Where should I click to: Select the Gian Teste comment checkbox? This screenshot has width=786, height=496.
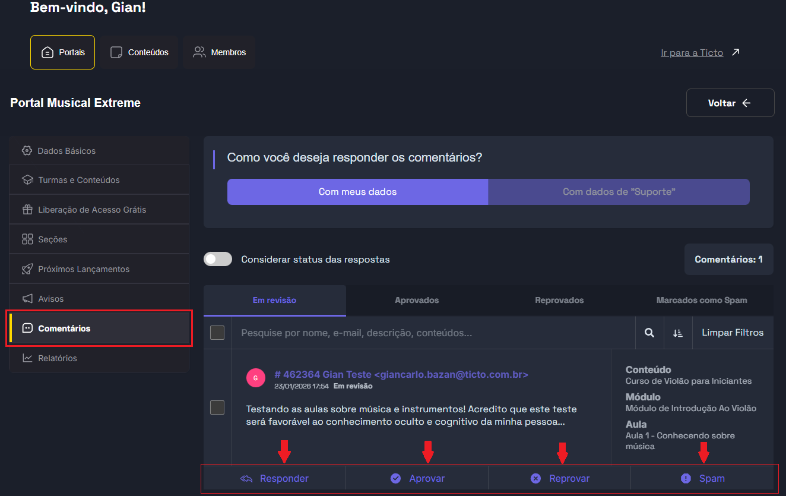pos(217,407)
